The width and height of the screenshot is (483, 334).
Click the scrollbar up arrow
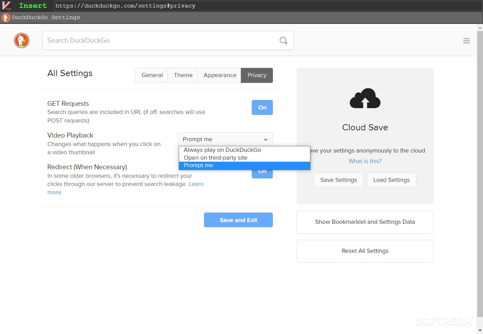tap(480, 27)
